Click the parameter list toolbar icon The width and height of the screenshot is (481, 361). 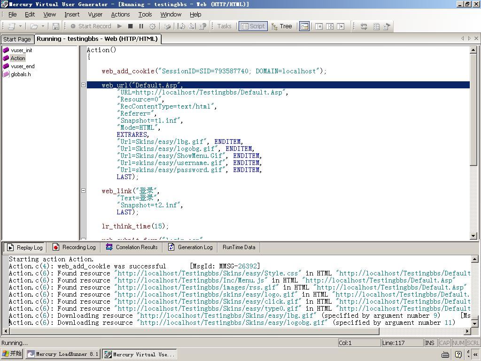(376, 26)
